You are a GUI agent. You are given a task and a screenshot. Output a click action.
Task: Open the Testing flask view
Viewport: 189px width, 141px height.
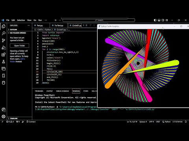coord(4,61)
